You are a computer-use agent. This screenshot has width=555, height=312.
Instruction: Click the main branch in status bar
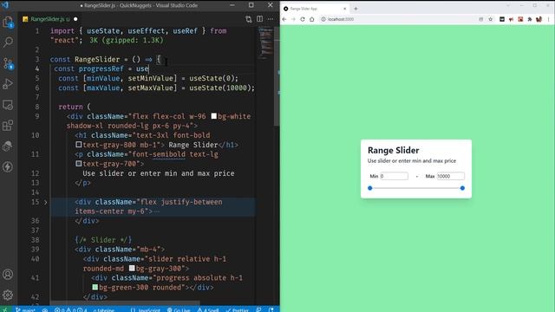pos(25,309)
